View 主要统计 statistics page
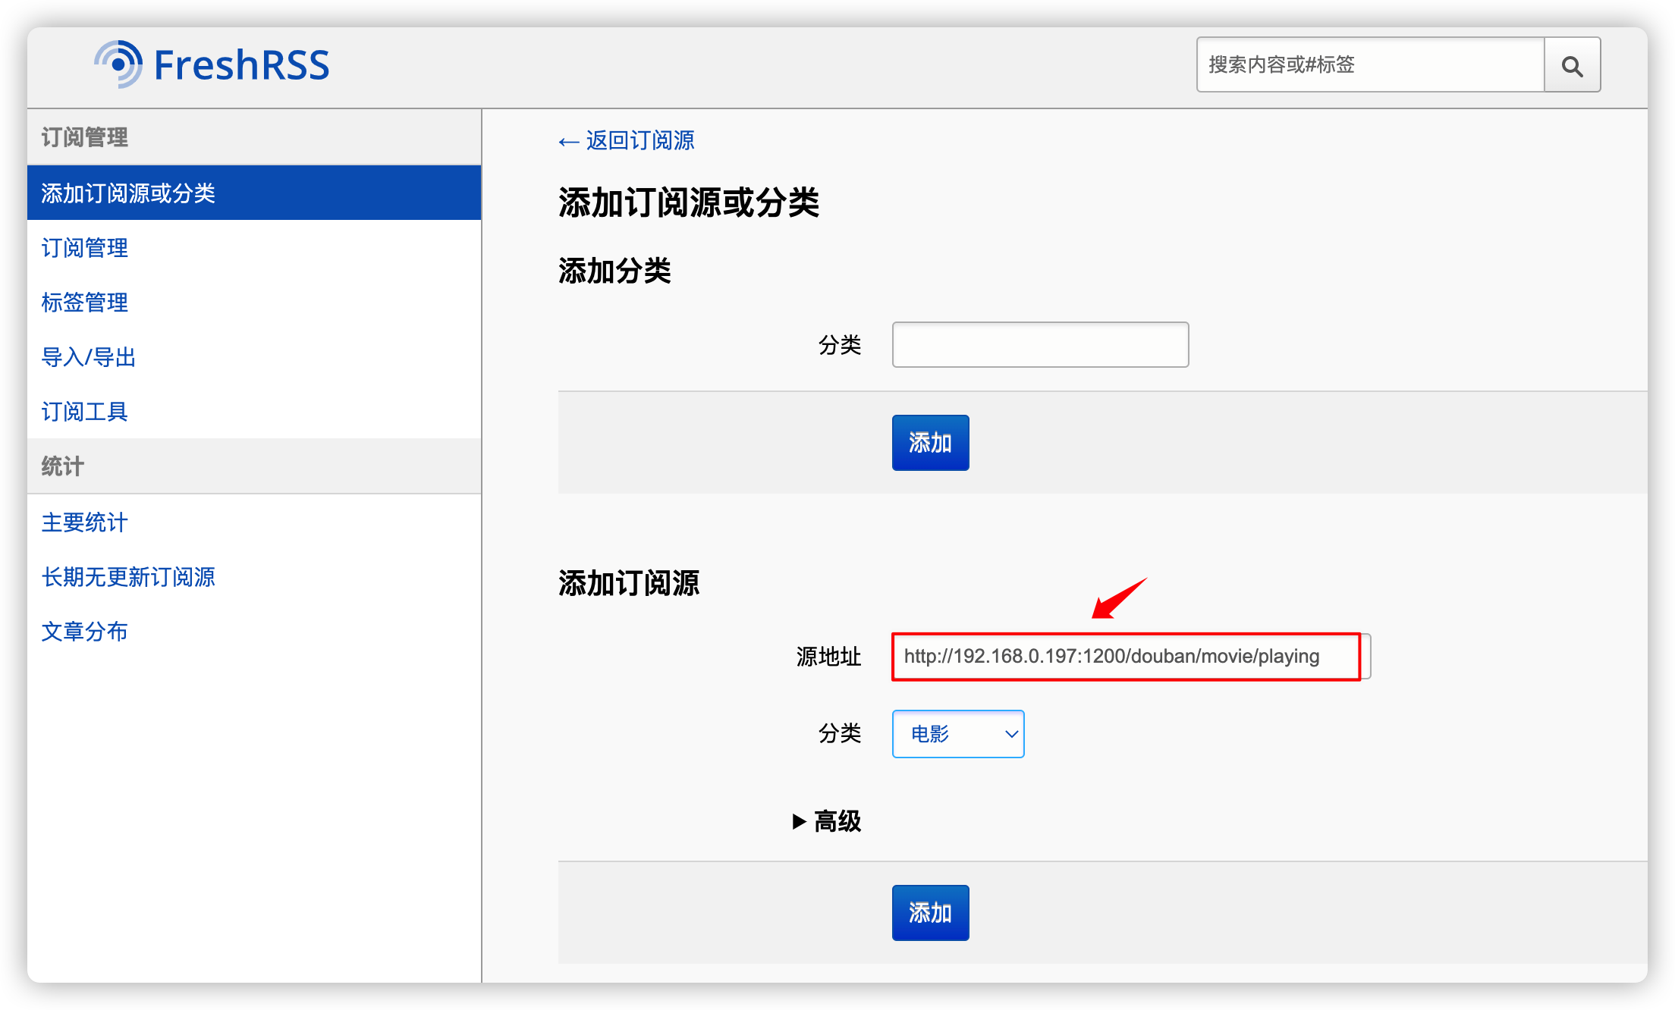 point(85,522)
